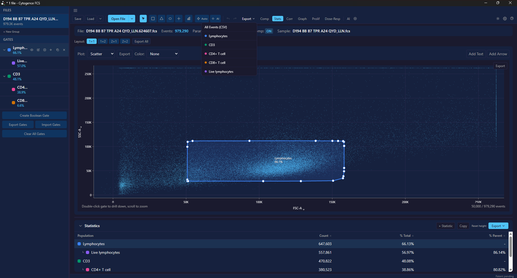Image resolution: width=517 pixels, height=278 pixels.
Task: Click Clear All Gates button
Action: [x=34, y=134]
